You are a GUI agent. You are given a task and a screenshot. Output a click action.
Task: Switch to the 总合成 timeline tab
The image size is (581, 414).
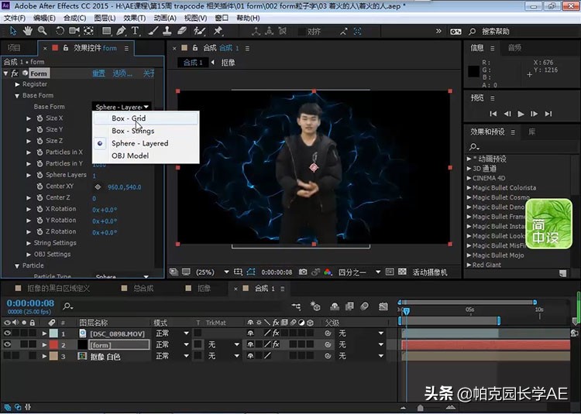[x=143, y=288]
